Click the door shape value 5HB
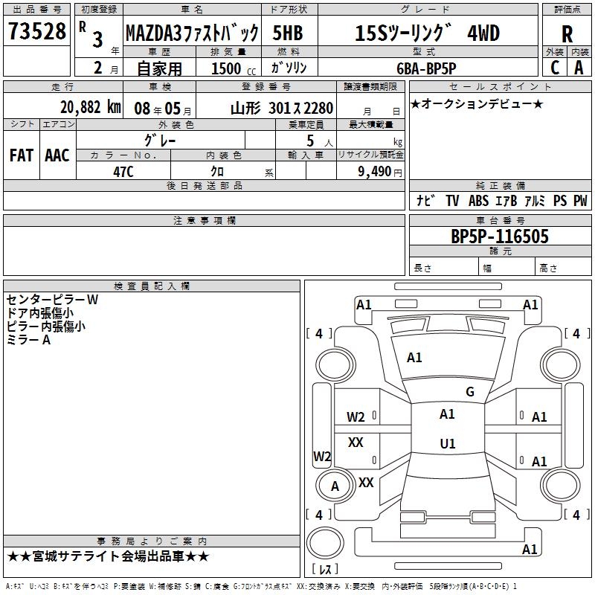Viewport: 595px width, 595px height. (288, 33)
